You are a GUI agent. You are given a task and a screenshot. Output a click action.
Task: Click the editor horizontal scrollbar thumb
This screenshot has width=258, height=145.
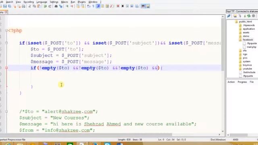(x=86, y=135)
